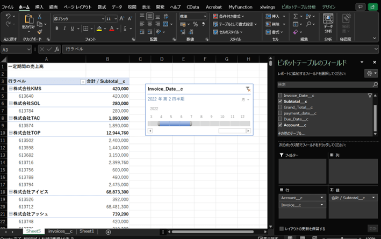
Task: Click the search magnifier in fields pane
Action: [x=375, y=84]
